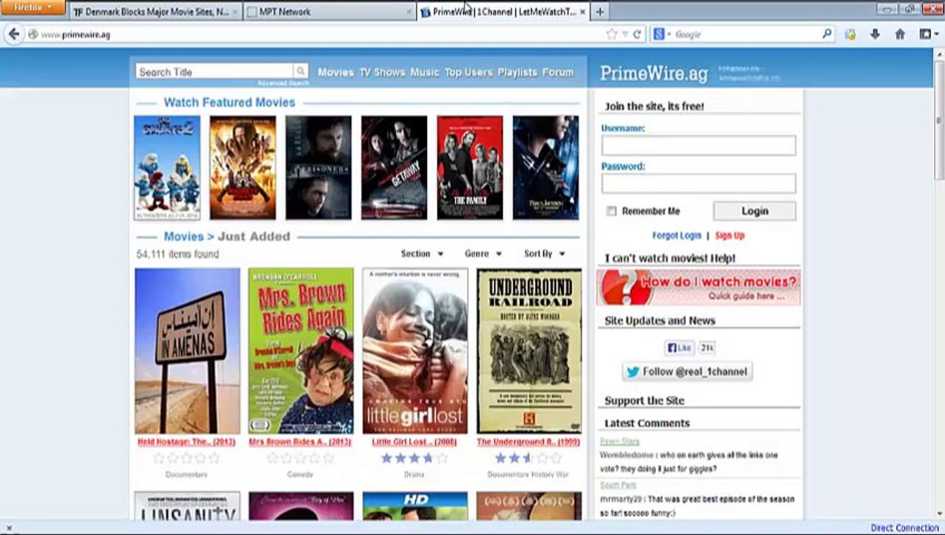The width and height of the screenshot is (945, 535).
Task: Open the search engine selector dropdown
Action: point(661,34)
